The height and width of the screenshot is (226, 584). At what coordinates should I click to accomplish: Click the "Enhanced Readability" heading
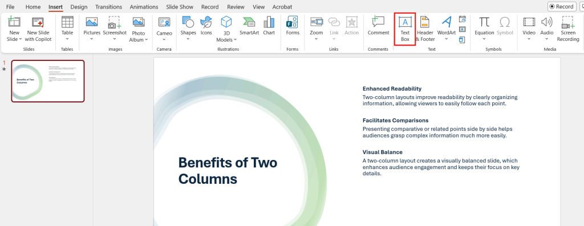[392, 88]
